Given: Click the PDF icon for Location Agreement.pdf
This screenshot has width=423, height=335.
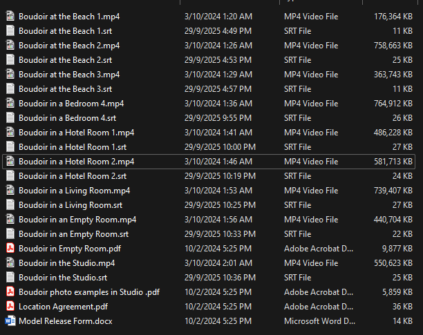Looking at the screenshot, I should click(x=10, y=306).
